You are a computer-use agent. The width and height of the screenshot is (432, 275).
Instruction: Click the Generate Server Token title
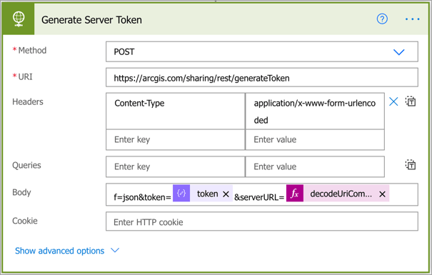click(x=91, y=20)
